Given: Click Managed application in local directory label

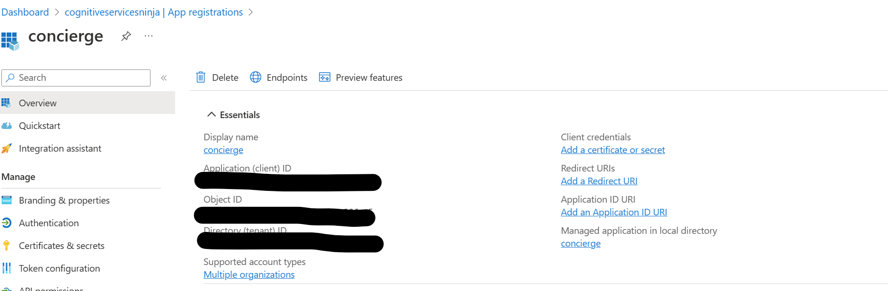Looking at the screenshot, I should 639,231.
